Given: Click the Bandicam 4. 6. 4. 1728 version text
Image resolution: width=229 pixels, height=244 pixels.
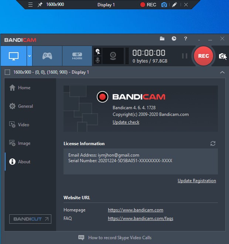Looking at the screenshot, I should point(134,107).
